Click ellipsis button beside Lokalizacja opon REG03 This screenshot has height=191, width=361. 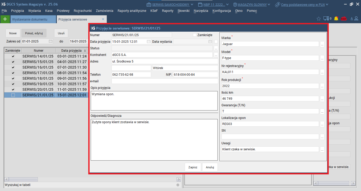(322, 124)
